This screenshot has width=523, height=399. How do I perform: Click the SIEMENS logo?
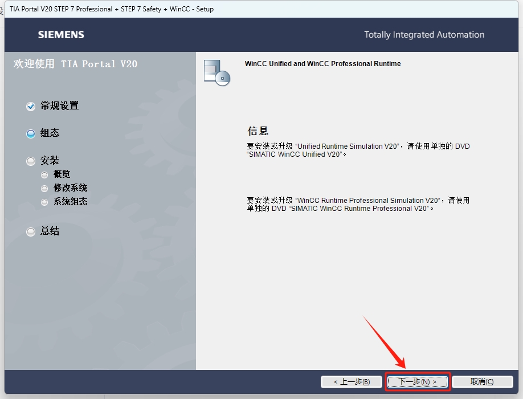[60, 34]
